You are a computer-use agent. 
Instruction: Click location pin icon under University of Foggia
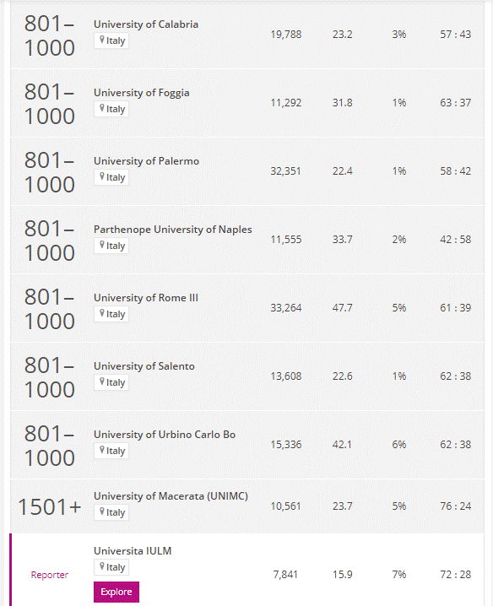pos(102,108)
